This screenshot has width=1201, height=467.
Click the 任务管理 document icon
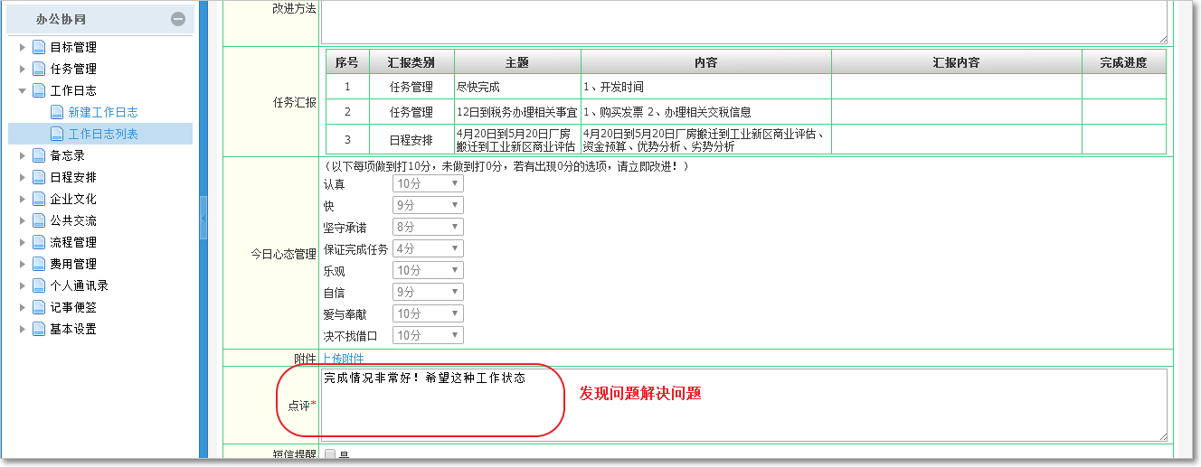click(39, 69)
